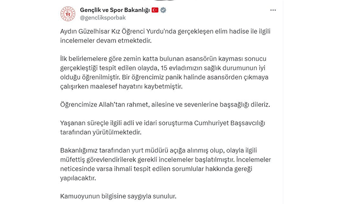This screenshot has width=342, height=204.
Task: Click the Gençlik ve Spor Bakanlığı profile avatar
Action: (x=68, y=14)
